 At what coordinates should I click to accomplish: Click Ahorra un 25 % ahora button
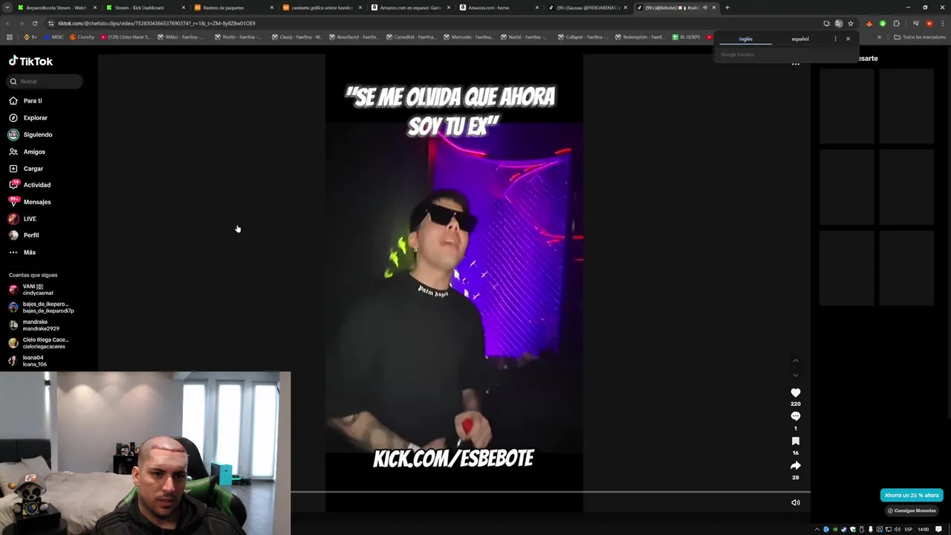pos(912,495)
